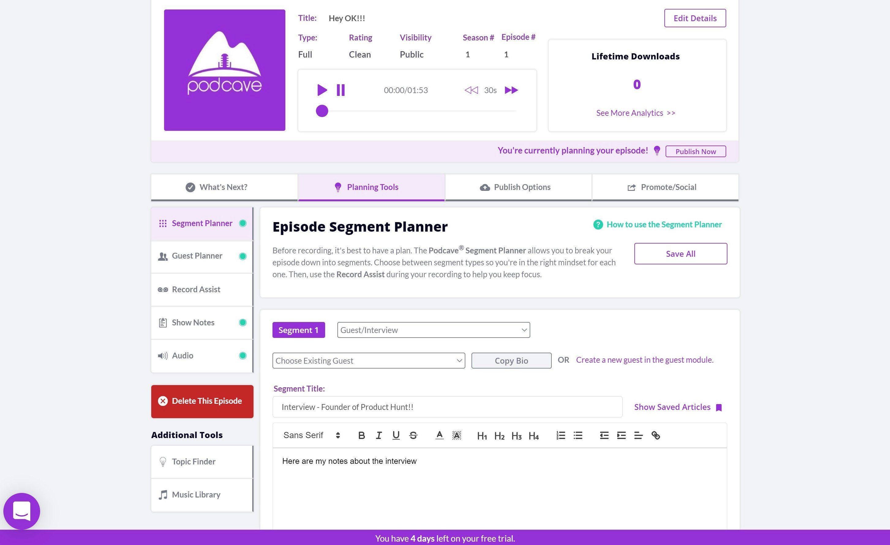Click the Segment Title input field
This screenshot has height=545, width=890.
pyautogui.click(x=447, y=407)
